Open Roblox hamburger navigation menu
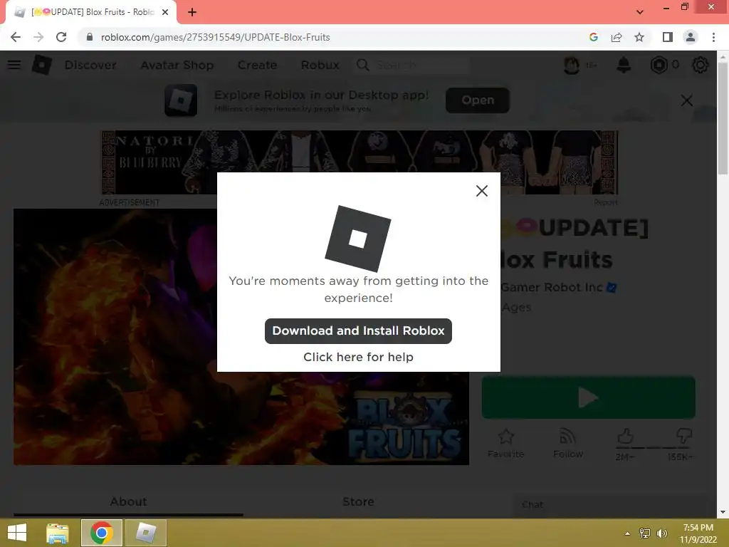Screen dimensions: 729x547 [14, 65]
